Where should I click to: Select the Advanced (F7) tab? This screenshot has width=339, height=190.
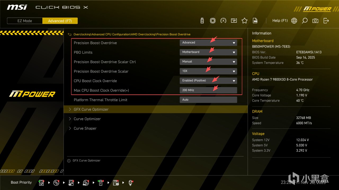(x=60, y=21)
